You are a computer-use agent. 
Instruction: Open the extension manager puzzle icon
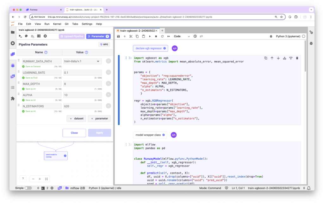(x=13, y=98)
